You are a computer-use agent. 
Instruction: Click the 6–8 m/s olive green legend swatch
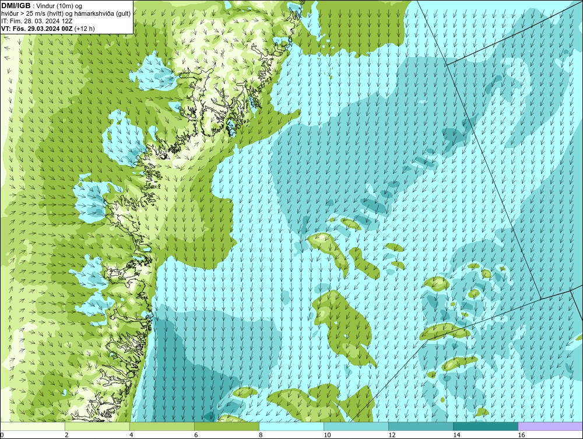(x=227, y=426)
